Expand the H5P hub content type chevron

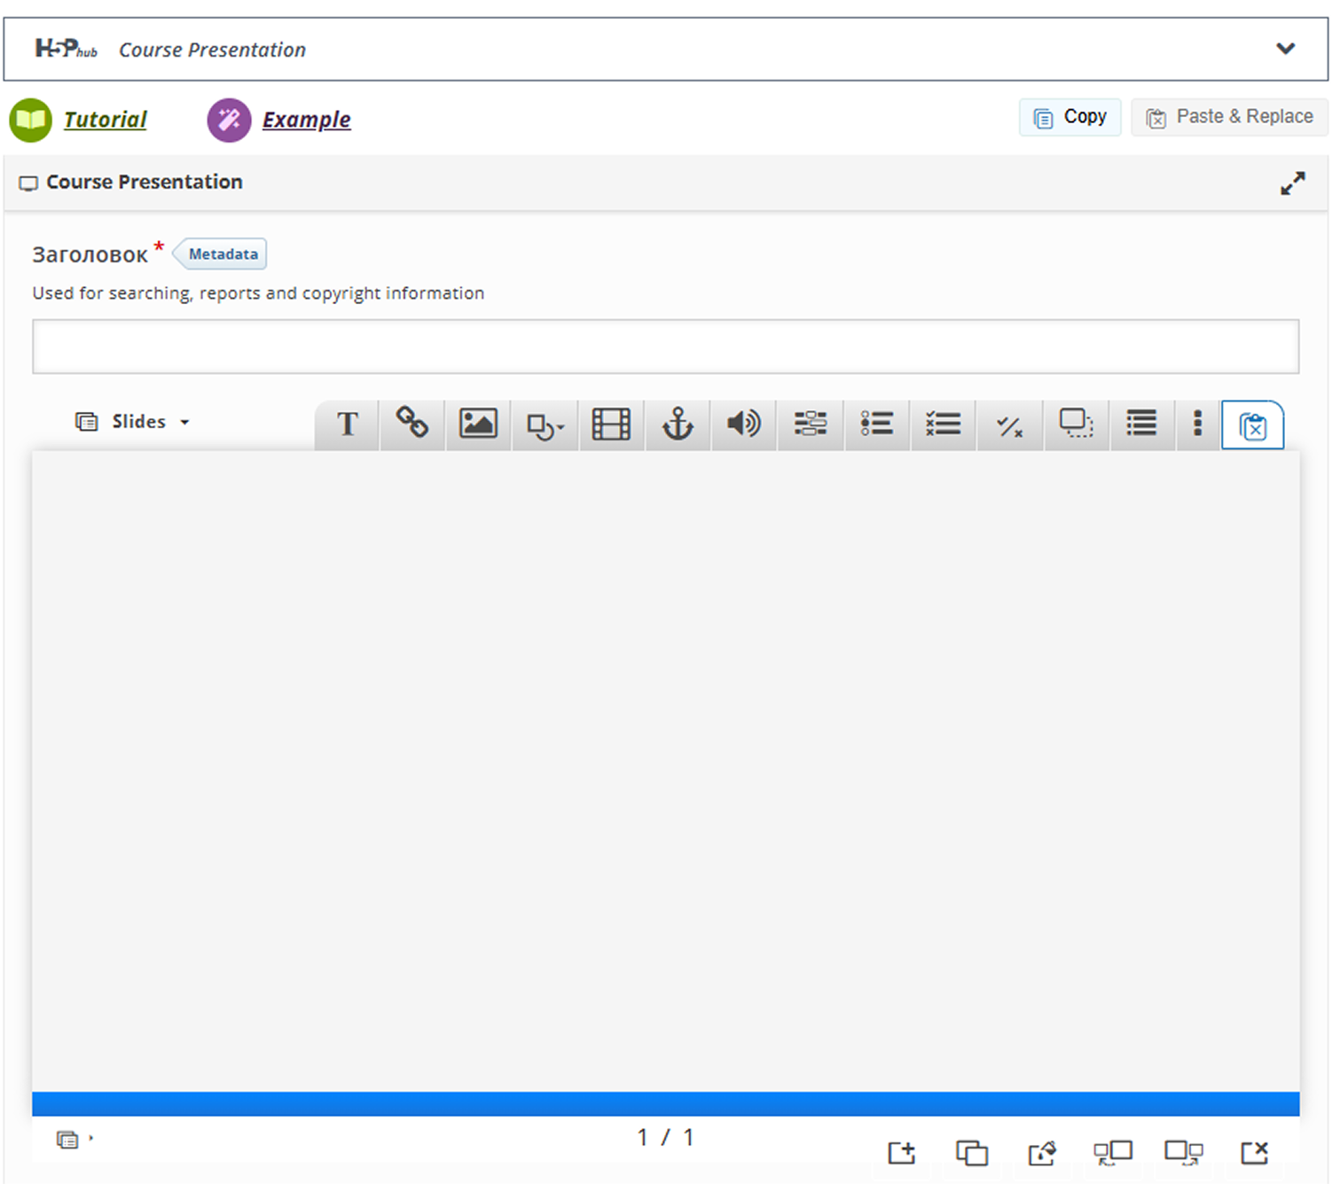tap(1285, 49)
